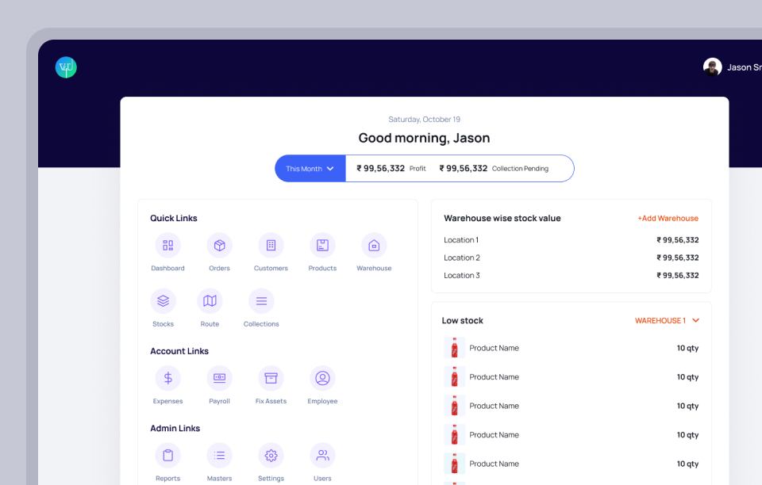Open the Collections list icon
Image resolution: width=762 pixels, height=485 pixels.
[261, 301]
